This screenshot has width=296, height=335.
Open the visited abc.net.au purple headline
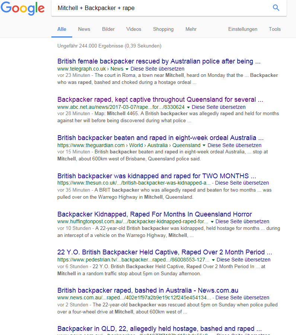coord(160,100)
